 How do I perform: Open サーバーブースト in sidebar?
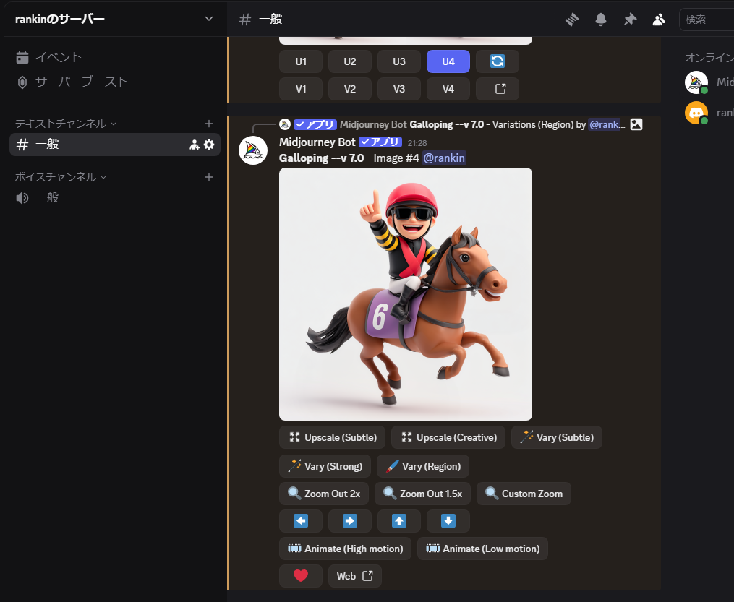pyautogui.click(x=81, y=82)
